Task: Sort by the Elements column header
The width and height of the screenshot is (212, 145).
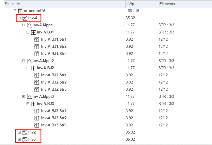Action: pyautogui.click(x=185, y=4)
